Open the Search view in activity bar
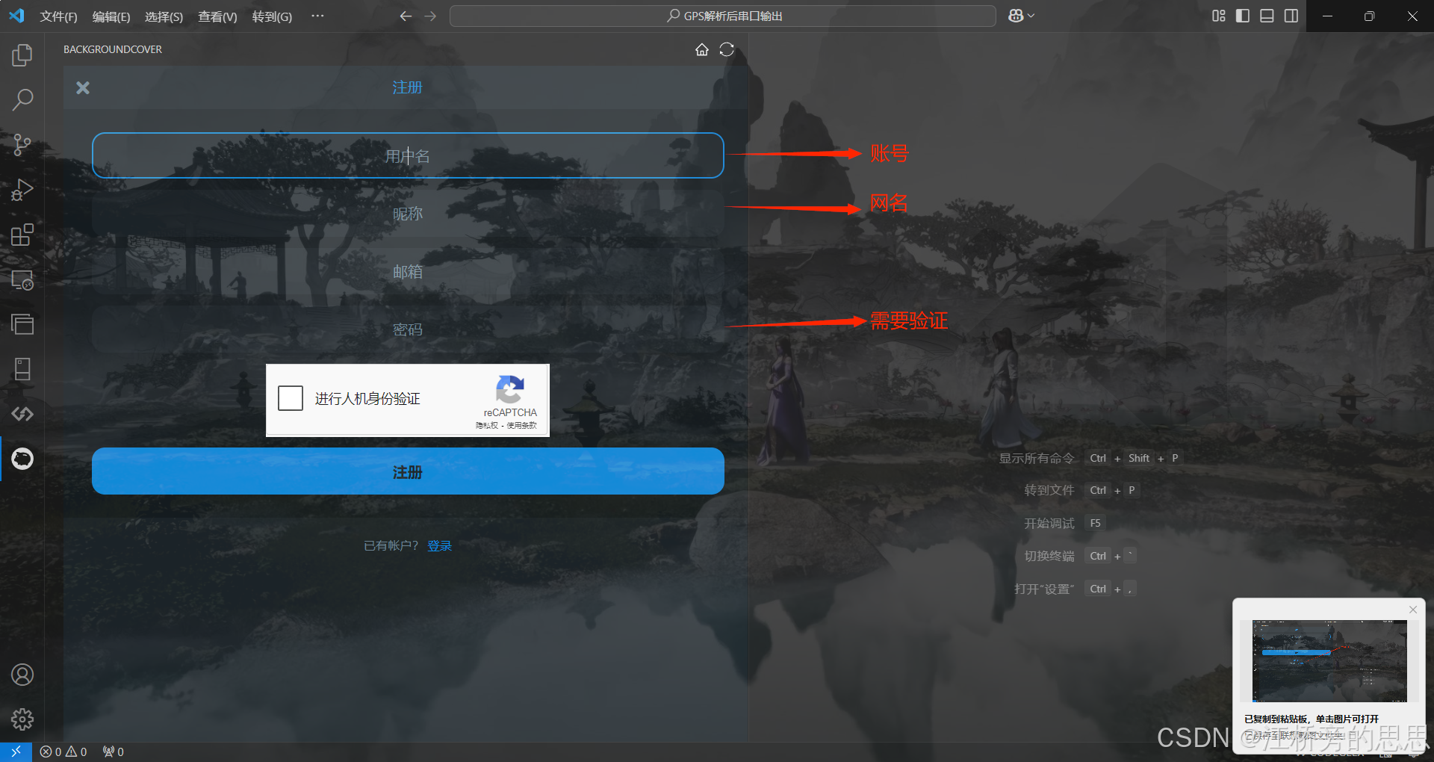Viewport: 1434px width, 762px height. [22, 100]
